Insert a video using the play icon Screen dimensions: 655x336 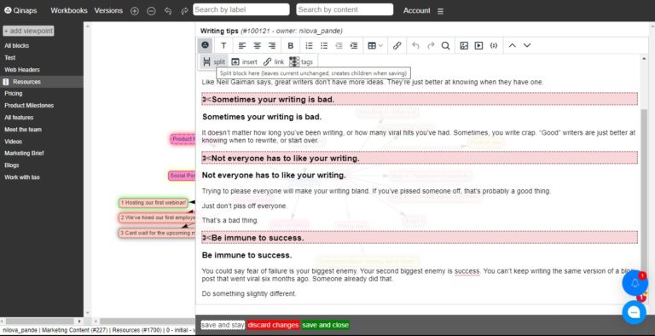[x=478, y=45]
